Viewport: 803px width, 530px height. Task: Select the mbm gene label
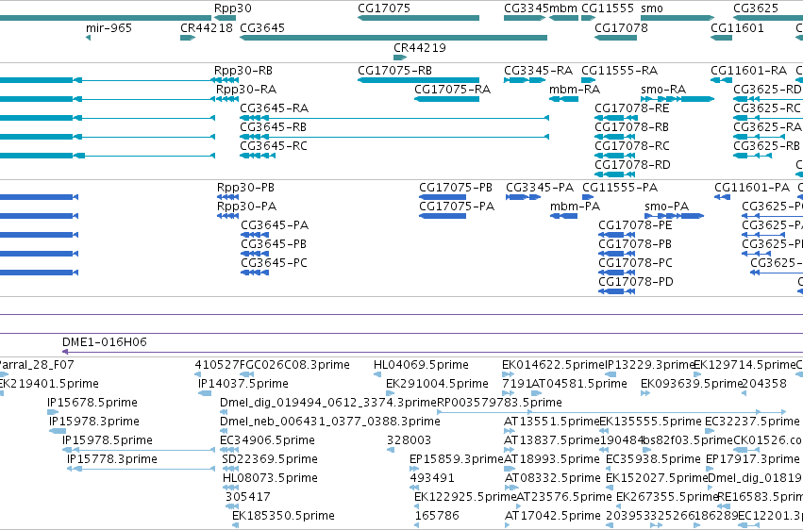point(565,8)
